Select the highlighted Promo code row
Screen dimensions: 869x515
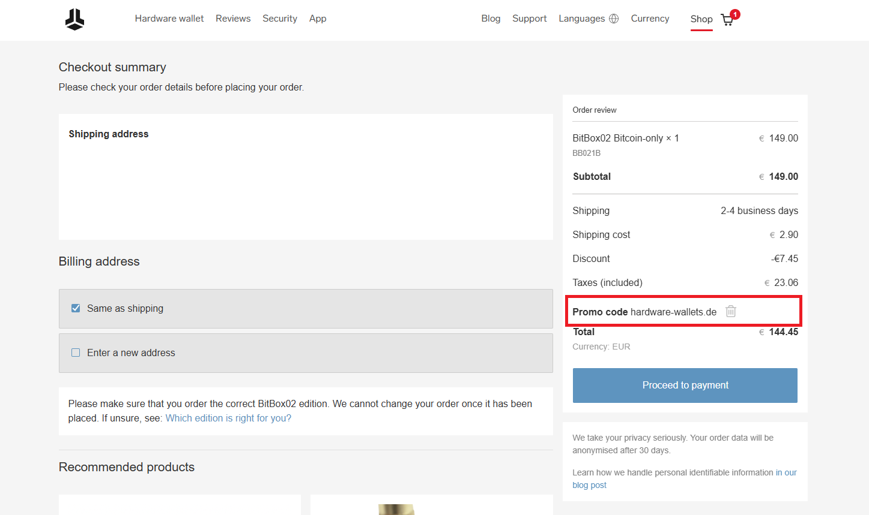point(683,311)
